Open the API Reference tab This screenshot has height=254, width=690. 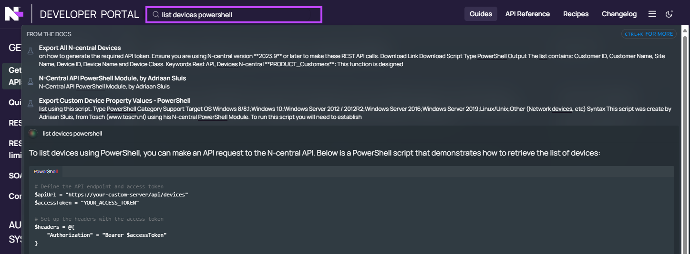(527, 14)
